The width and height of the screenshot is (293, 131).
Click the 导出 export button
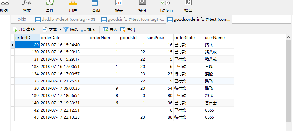[x=128, y=29]
